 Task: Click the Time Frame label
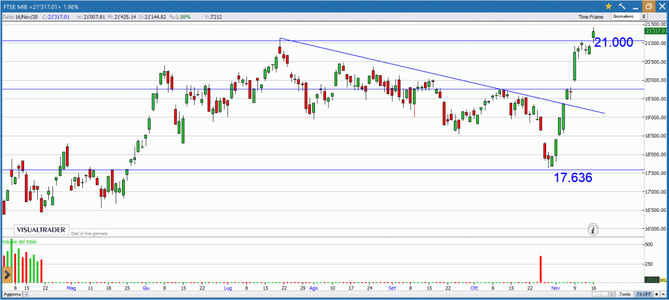(591, 16)
